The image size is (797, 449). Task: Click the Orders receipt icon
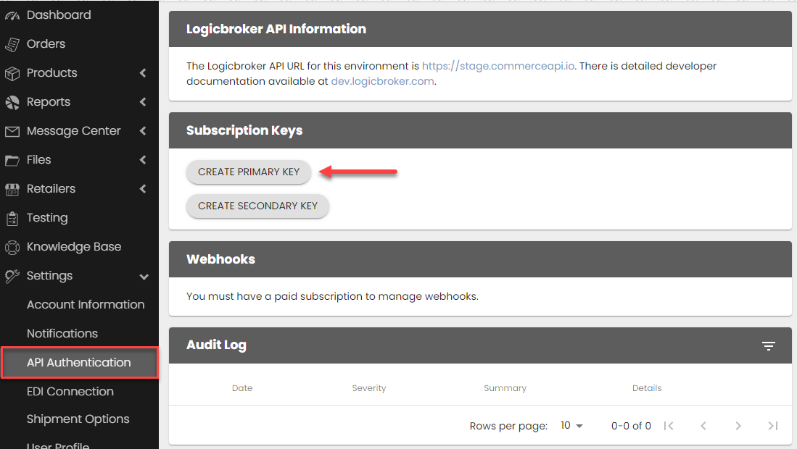pos(12,44)
